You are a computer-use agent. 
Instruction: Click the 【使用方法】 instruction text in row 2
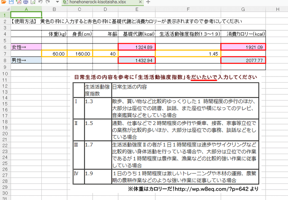point(126,22)
